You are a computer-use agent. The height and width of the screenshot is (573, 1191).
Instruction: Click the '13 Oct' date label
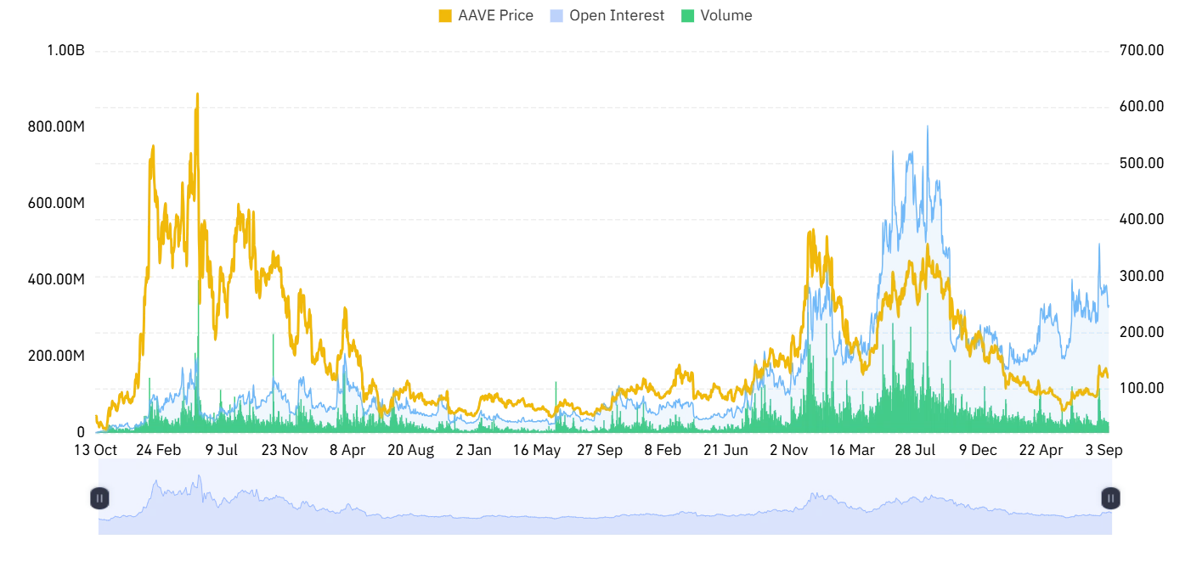95,450
